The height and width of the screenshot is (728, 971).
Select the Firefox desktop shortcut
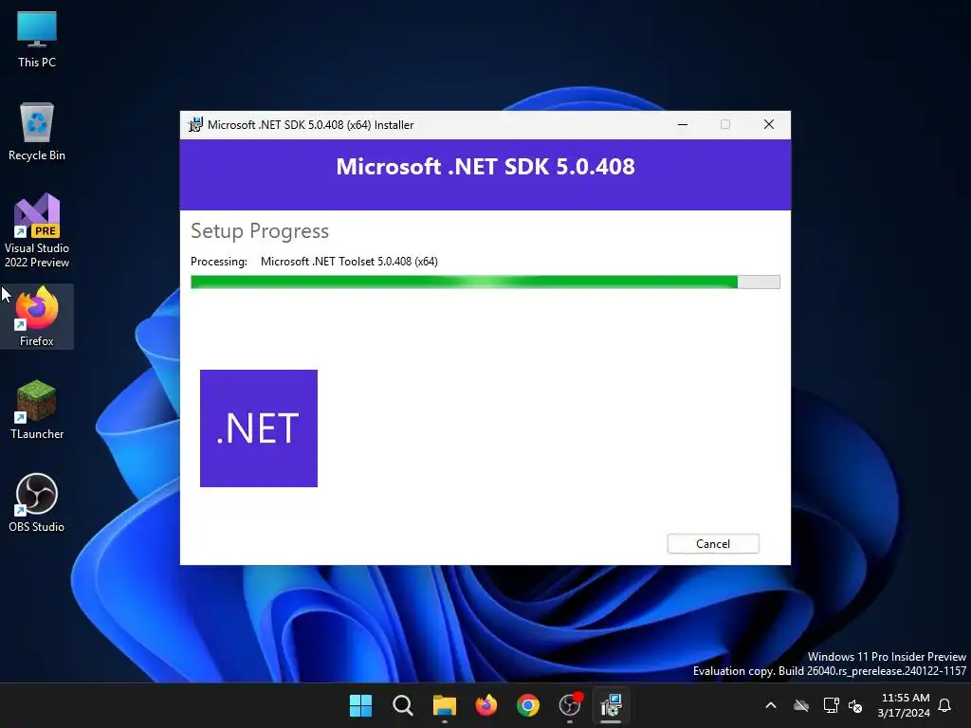(x=37, y=317)
